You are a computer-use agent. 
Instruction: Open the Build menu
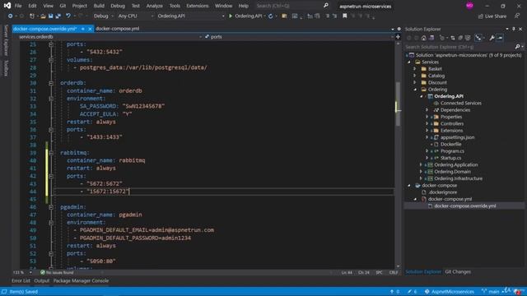99,6
